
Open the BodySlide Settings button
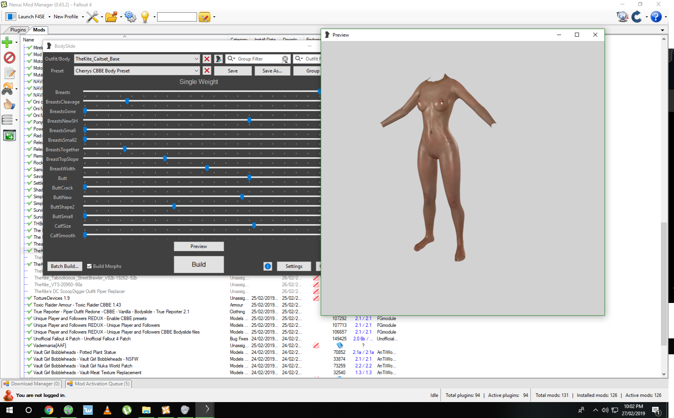point(294,266)
